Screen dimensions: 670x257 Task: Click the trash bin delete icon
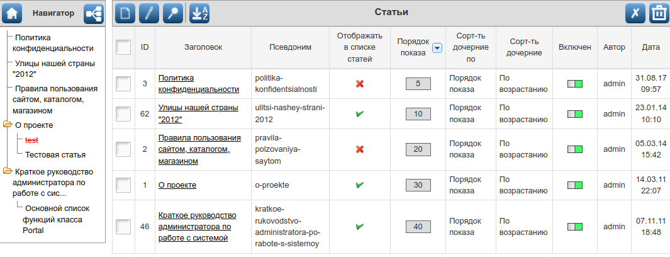(x=658, y=13)
